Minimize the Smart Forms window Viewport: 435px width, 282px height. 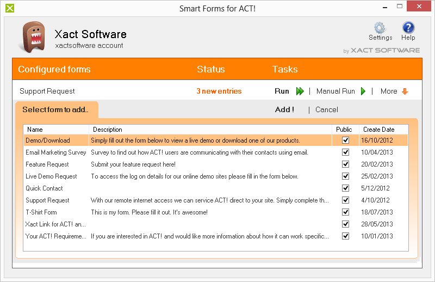click(385, 7)
